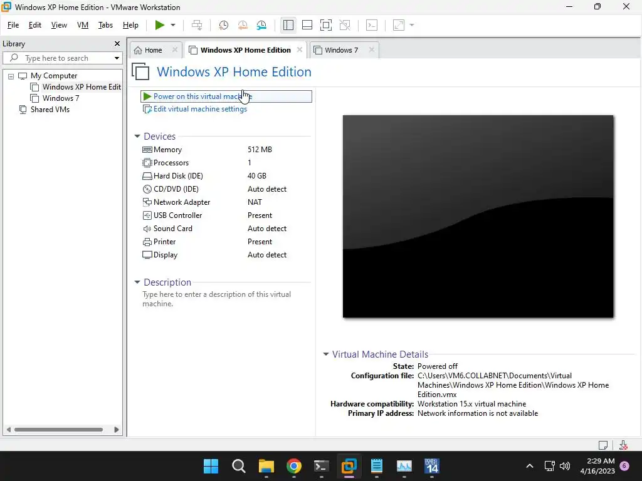Enter full screen mode icon
Viewport: 642px width, 481px height.
pyautogui.click(x=326, y=25)
